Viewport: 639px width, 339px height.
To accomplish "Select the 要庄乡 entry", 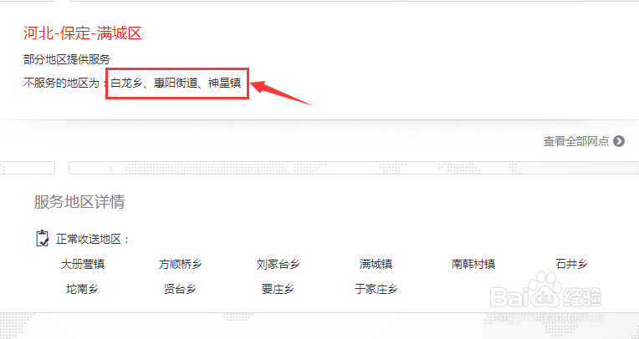I will click(x=278, y=290).
